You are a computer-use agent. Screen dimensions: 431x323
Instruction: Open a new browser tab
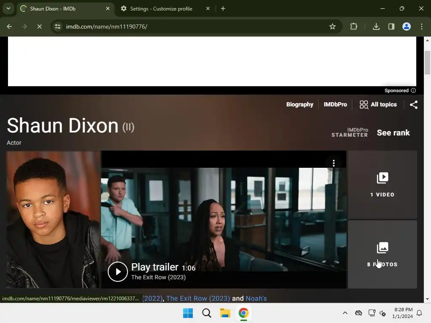click(223, 8)
